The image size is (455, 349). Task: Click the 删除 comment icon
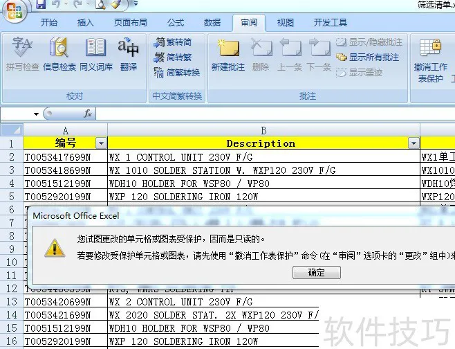tap(261, 54)
